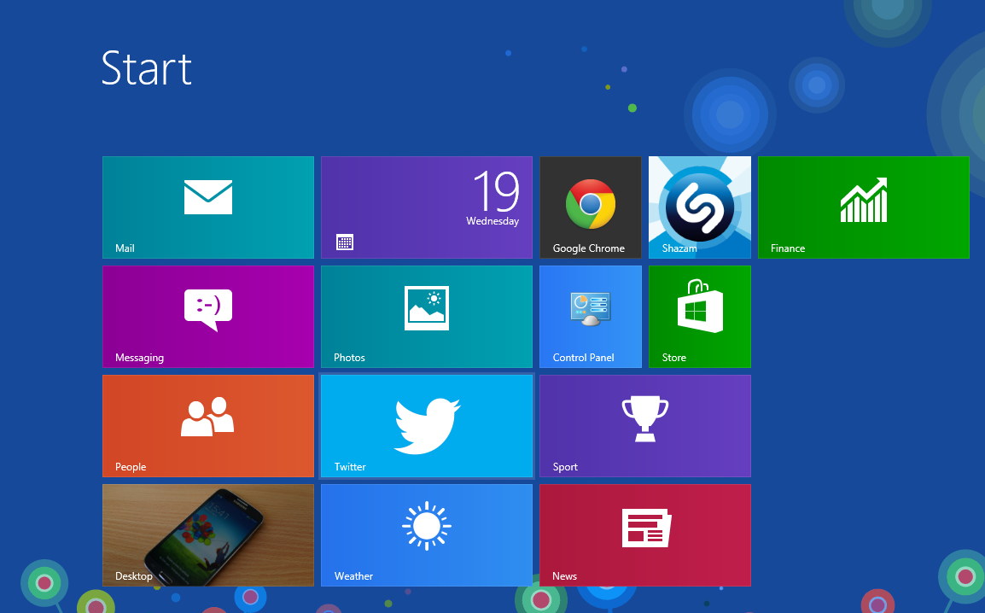Open the Sport app tile
The image size is (985, 613).
pyautogui.click(x=644, y=426)
